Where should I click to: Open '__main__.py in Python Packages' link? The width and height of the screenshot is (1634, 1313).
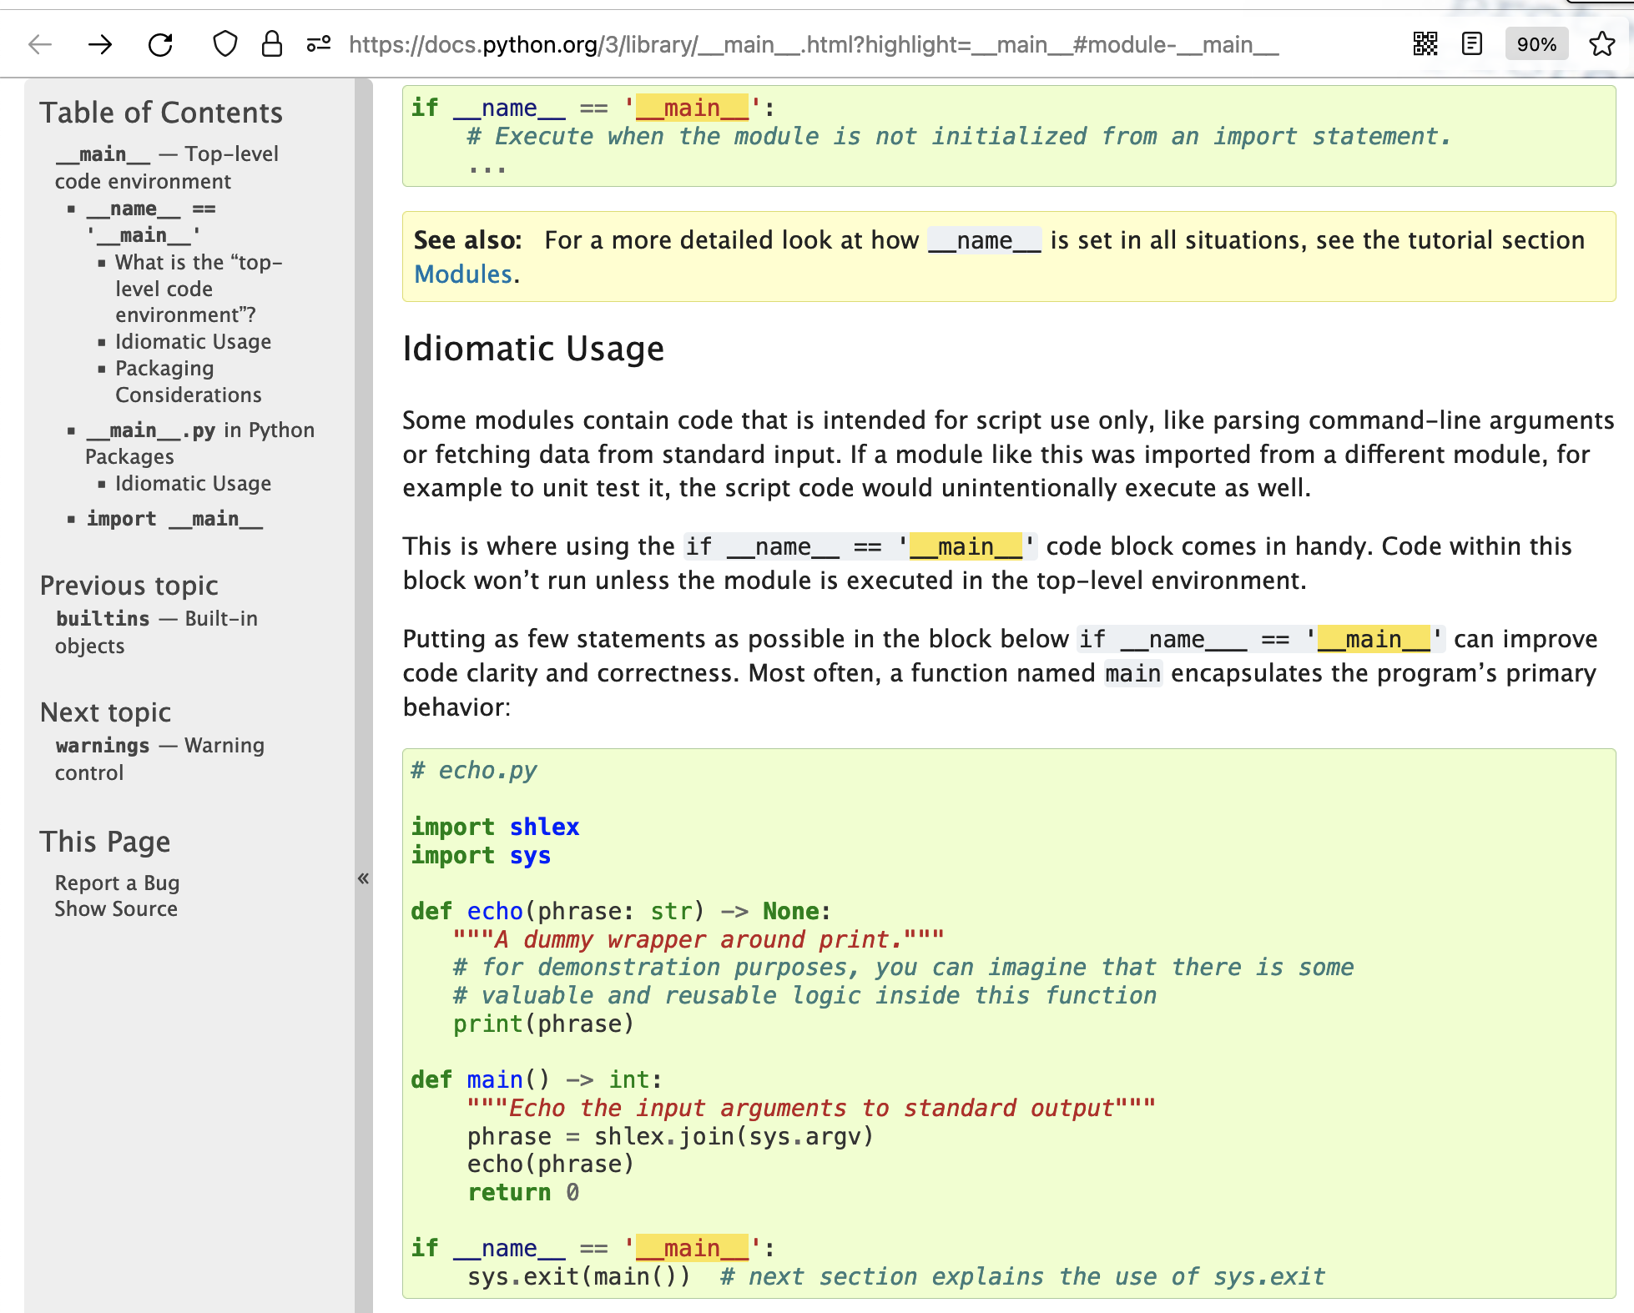click(x=200, y=443)
